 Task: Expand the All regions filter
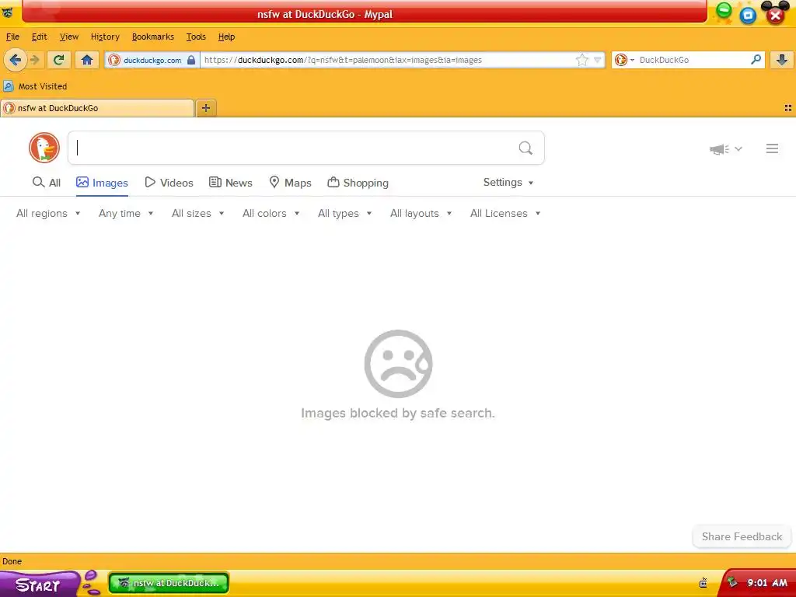(x=48, y=214)
